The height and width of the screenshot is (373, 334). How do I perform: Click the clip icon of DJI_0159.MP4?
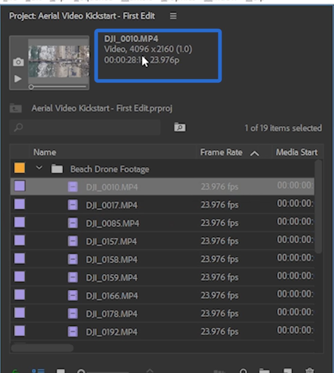pyautogui.click(x=73, y=277)
